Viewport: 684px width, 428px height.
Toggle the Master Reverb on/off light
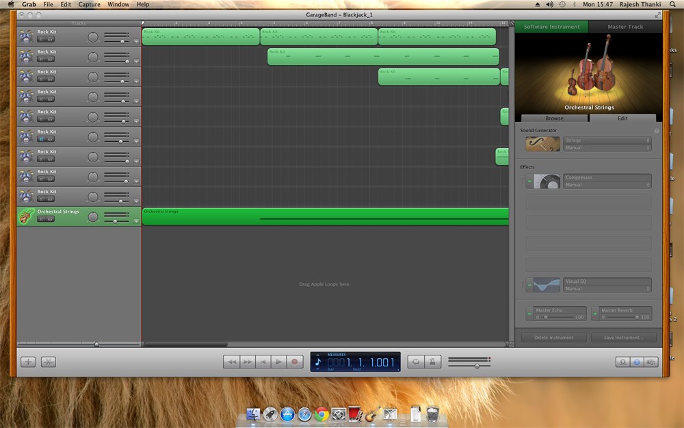[595, 314]
